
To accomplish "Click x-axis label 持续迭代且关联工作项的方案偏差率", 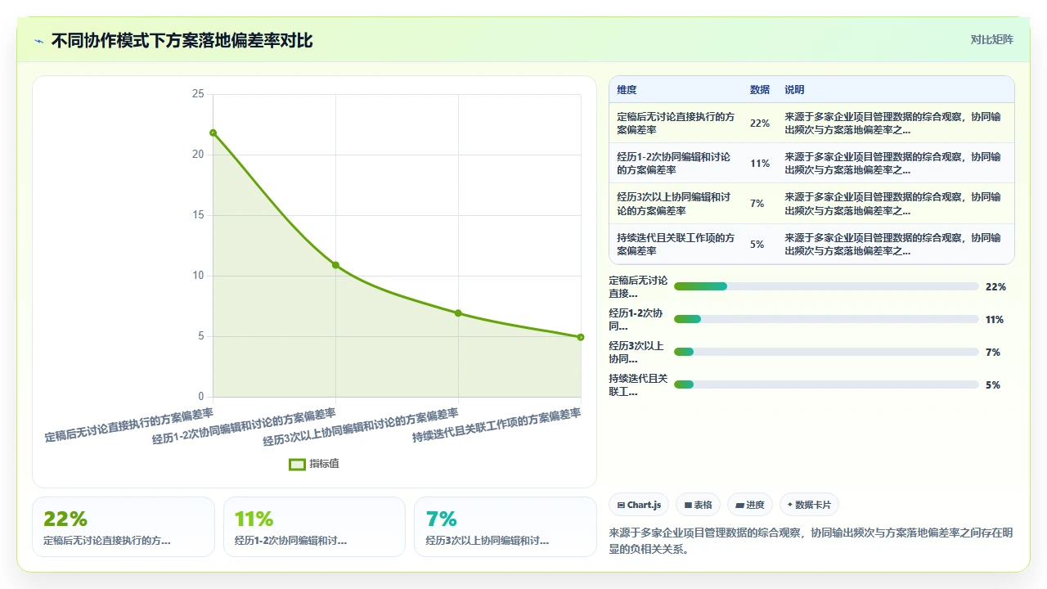I will tap(497, 425).
